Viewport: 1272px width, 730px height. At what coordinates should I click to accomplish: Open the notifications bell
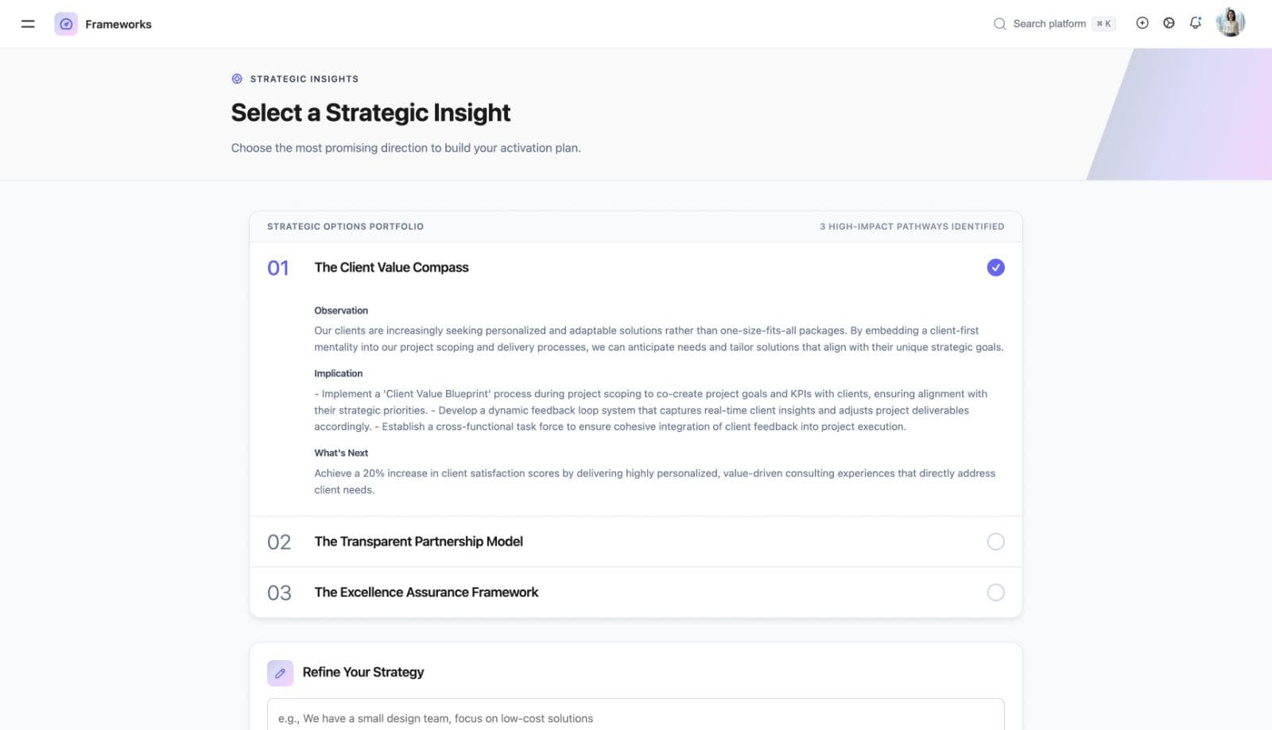[1196, 23]
